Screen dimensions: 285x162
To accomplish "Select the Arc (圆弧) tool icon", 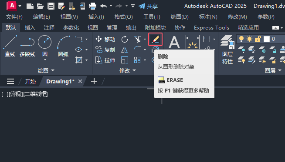I will coord(64,42).
